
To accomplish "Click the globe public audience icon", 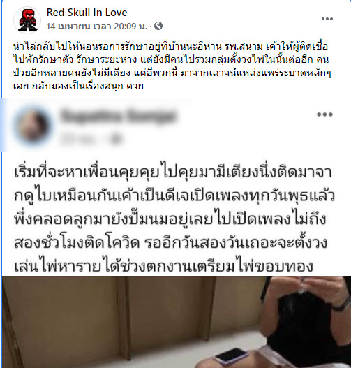I will [x=158, y=26].
